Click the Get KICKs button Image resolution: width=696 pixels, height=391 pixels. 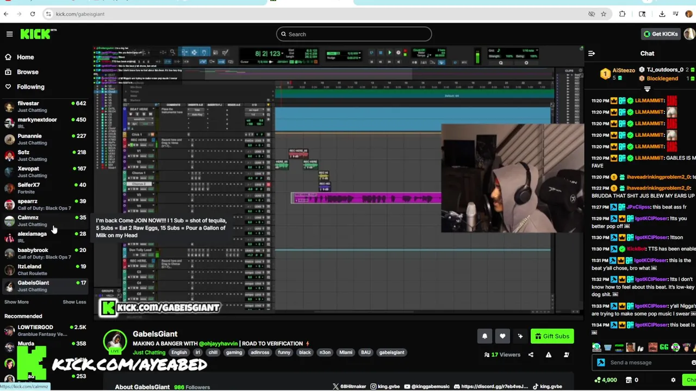click(660, 34)
